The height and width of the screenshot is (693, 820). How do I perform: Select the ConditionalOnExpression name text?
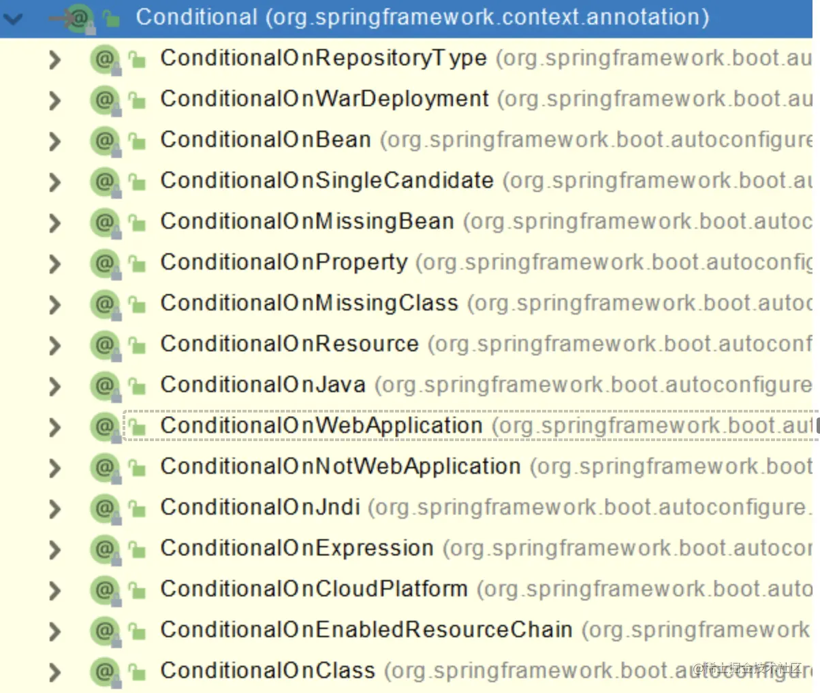297,549
